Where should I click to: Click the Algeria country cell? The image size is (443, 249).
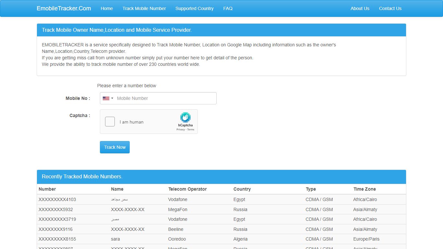pyautogui.click(x=240, y=239)
